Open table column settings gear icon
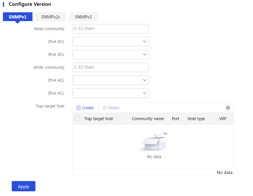 [228, 108]
